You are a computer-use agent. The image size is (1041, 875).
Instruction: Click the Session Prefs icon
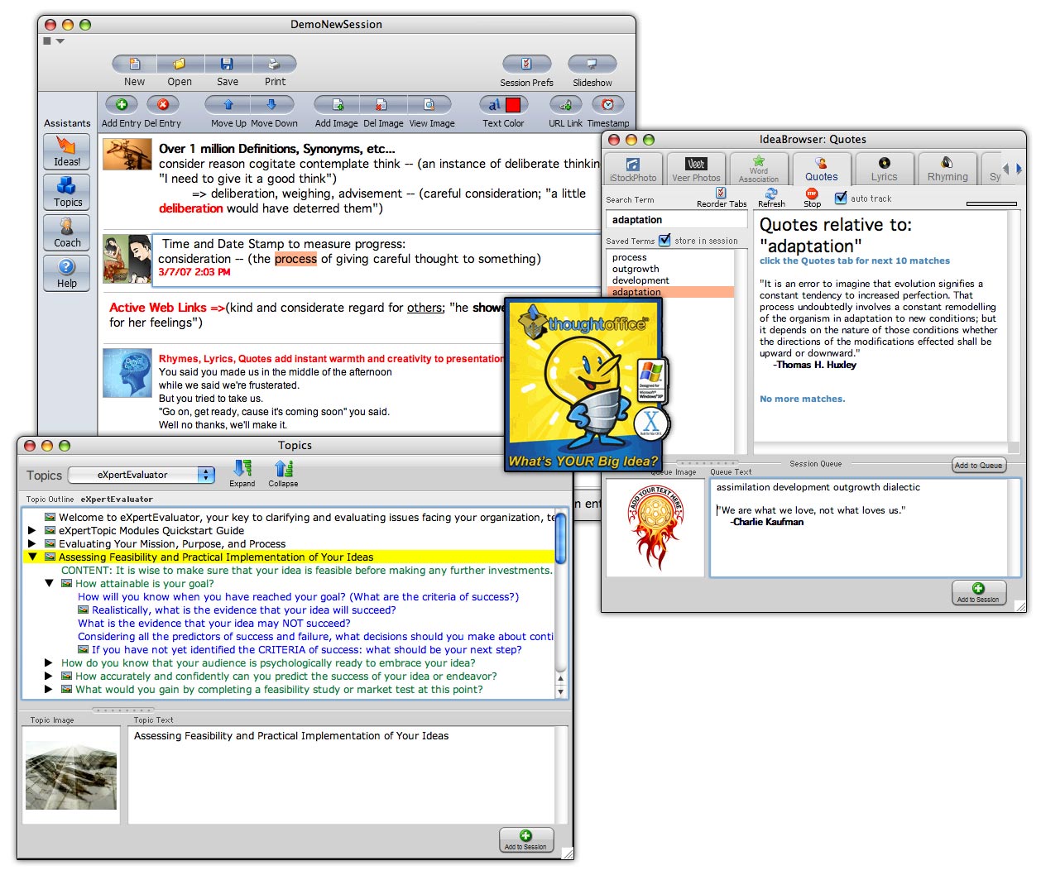click(x=526, y=65)
